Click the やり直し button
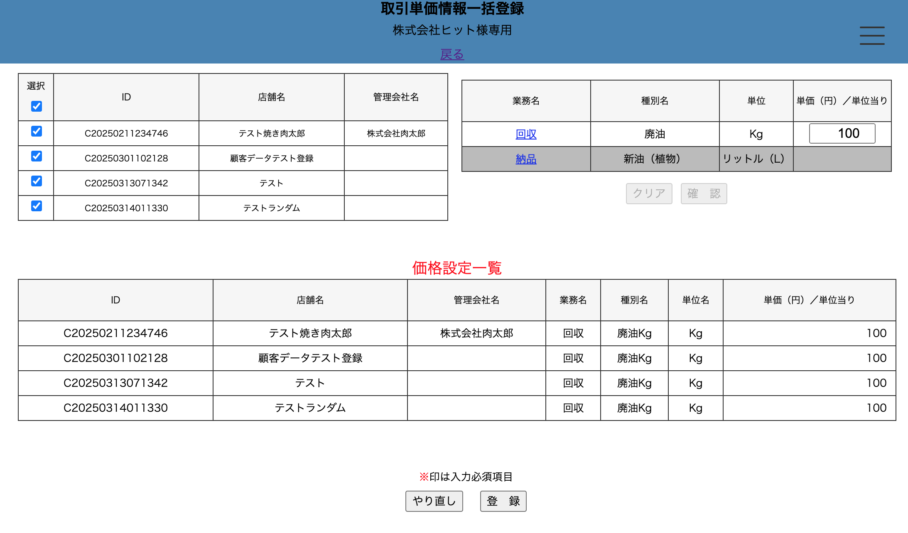Viewport: 908px width, 533px height. (434, 501)
